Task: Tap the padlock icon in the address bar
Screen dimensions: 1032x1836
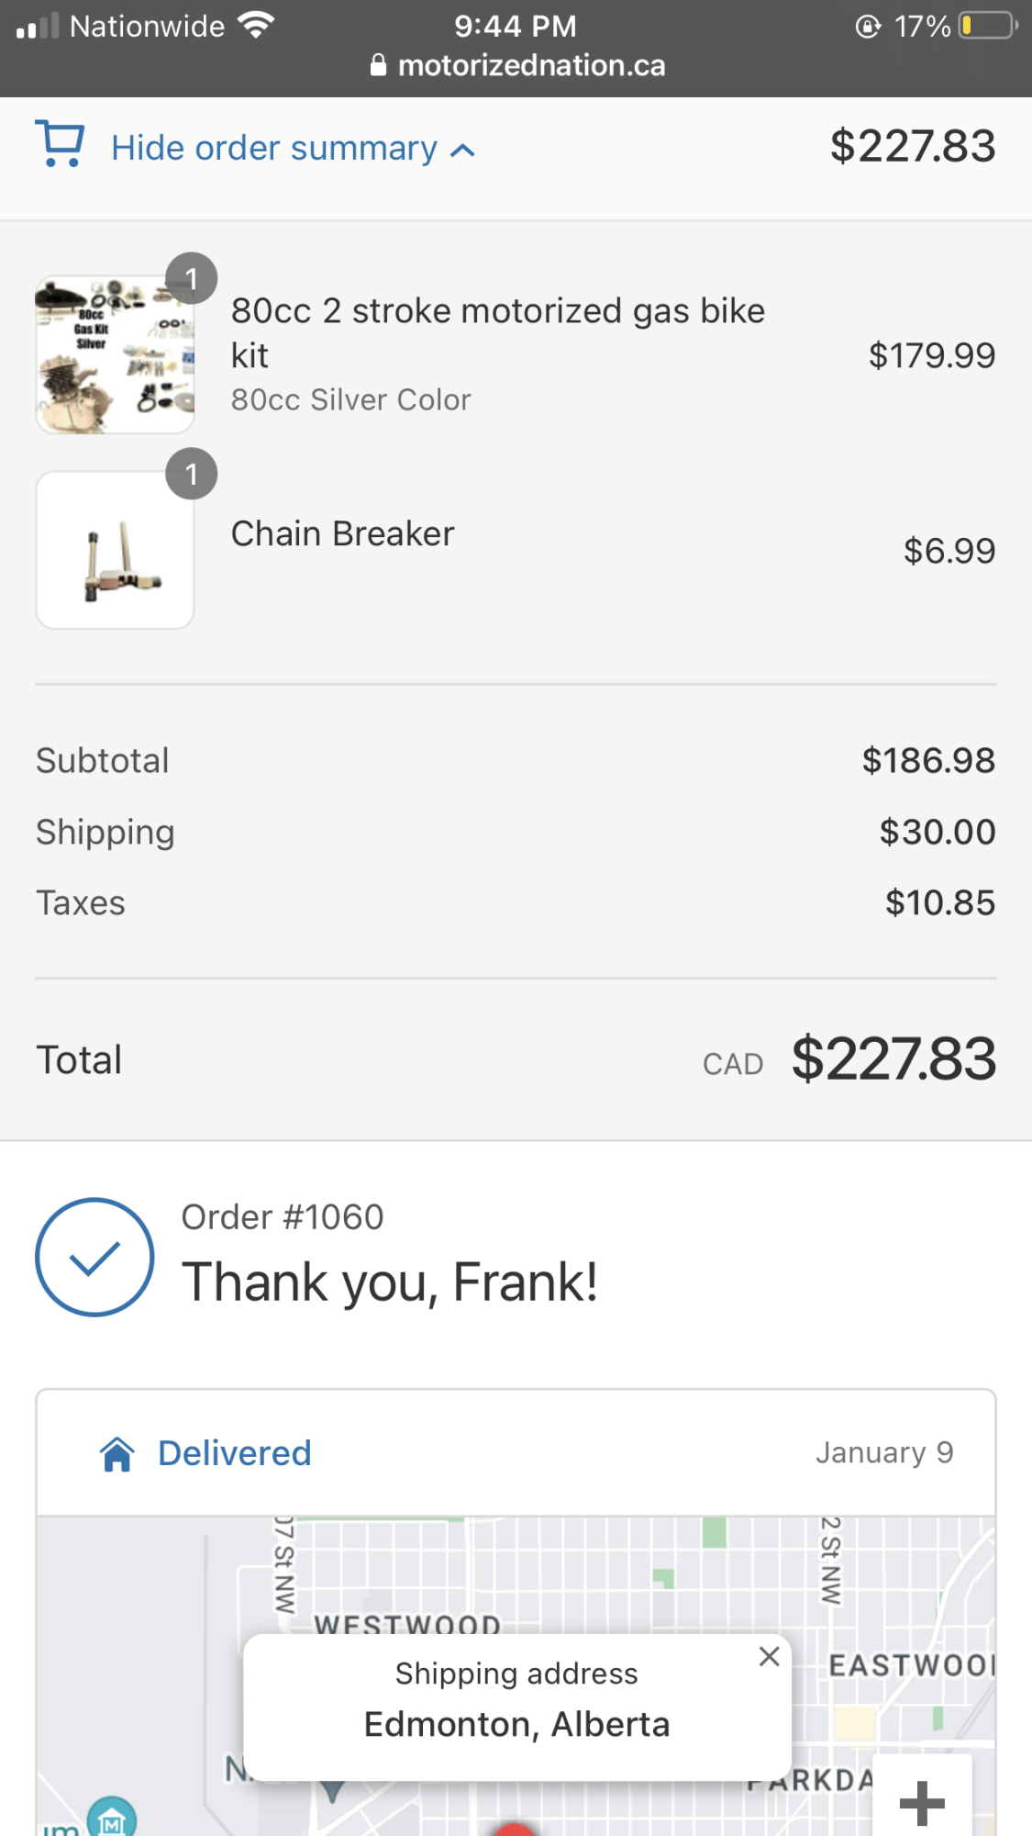Action: click(378, 65)
